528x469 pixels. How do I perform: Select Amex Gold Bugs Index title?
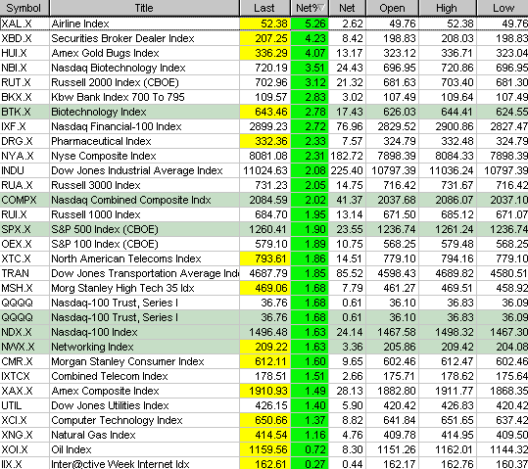point(105,53)
